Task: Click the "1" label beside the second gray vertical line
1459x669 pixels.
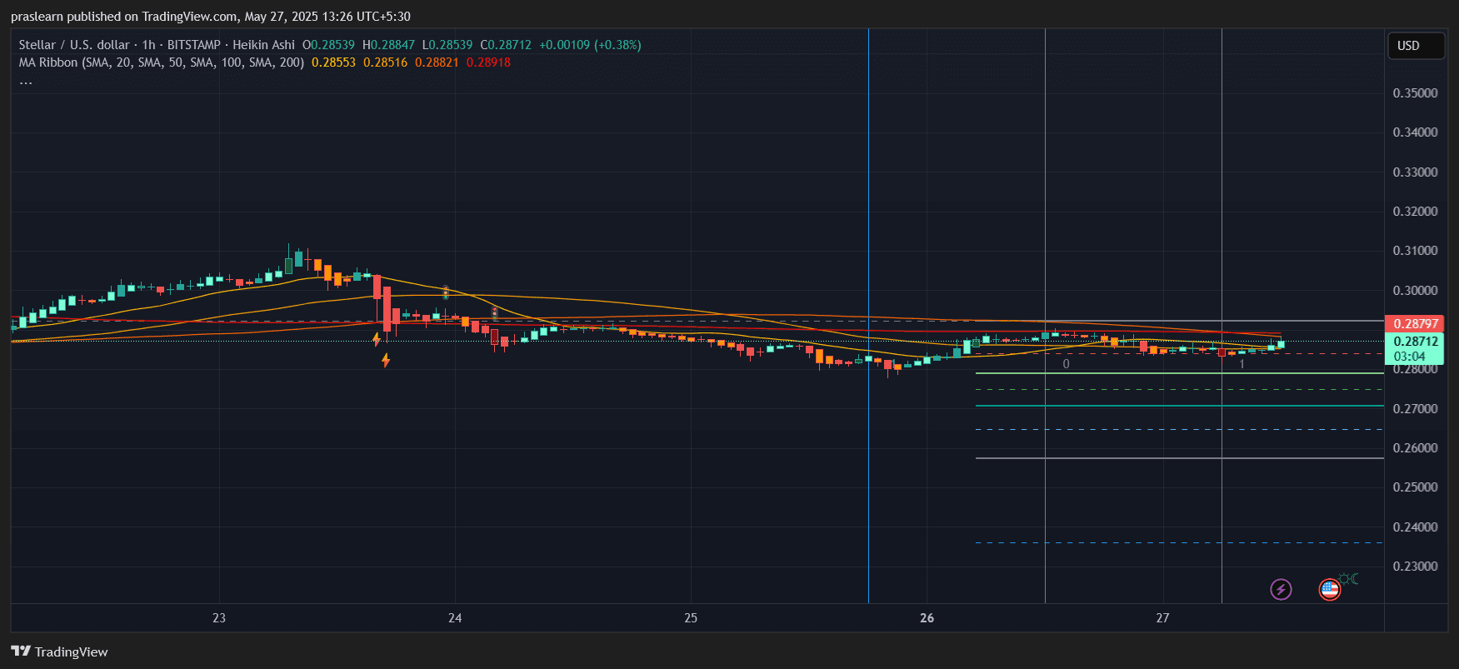Action: pos(1242,364)
